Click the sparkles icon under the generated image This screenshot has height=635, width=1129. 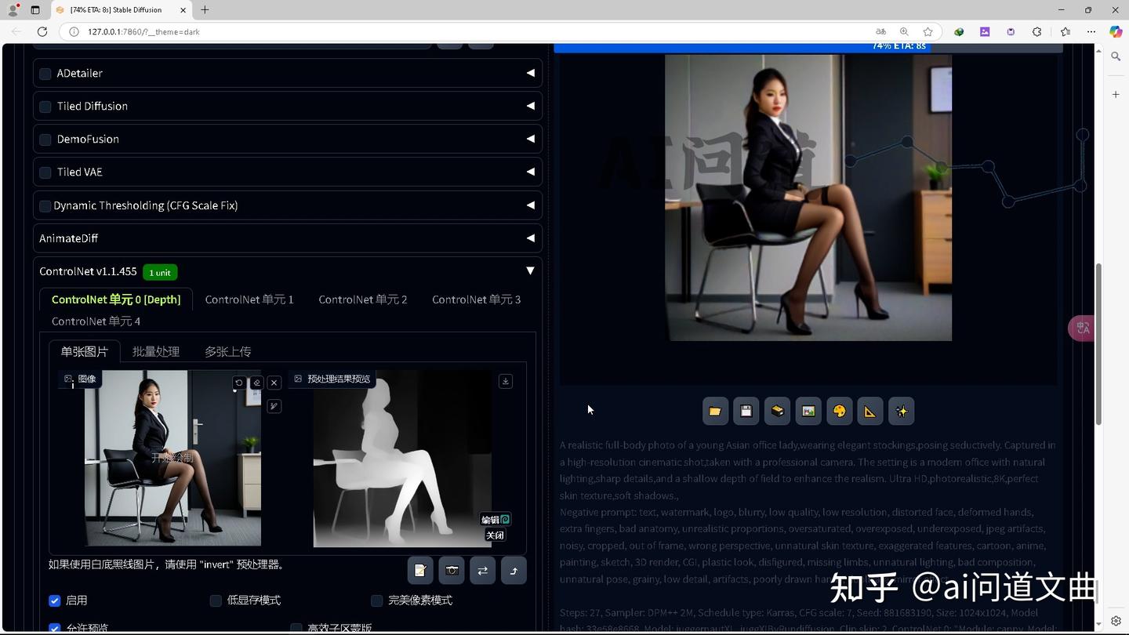click(901, 410)
